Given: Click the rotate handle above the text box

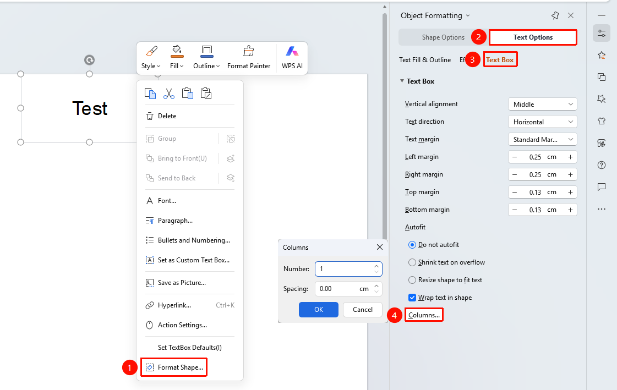Looking at the screenshot, I should tap(89, 60).
